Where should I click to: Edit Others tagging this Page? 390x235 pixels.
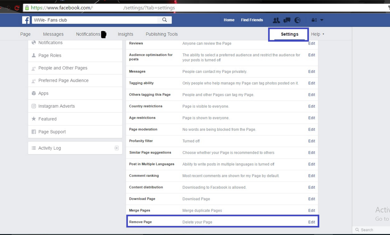[311, 94]
